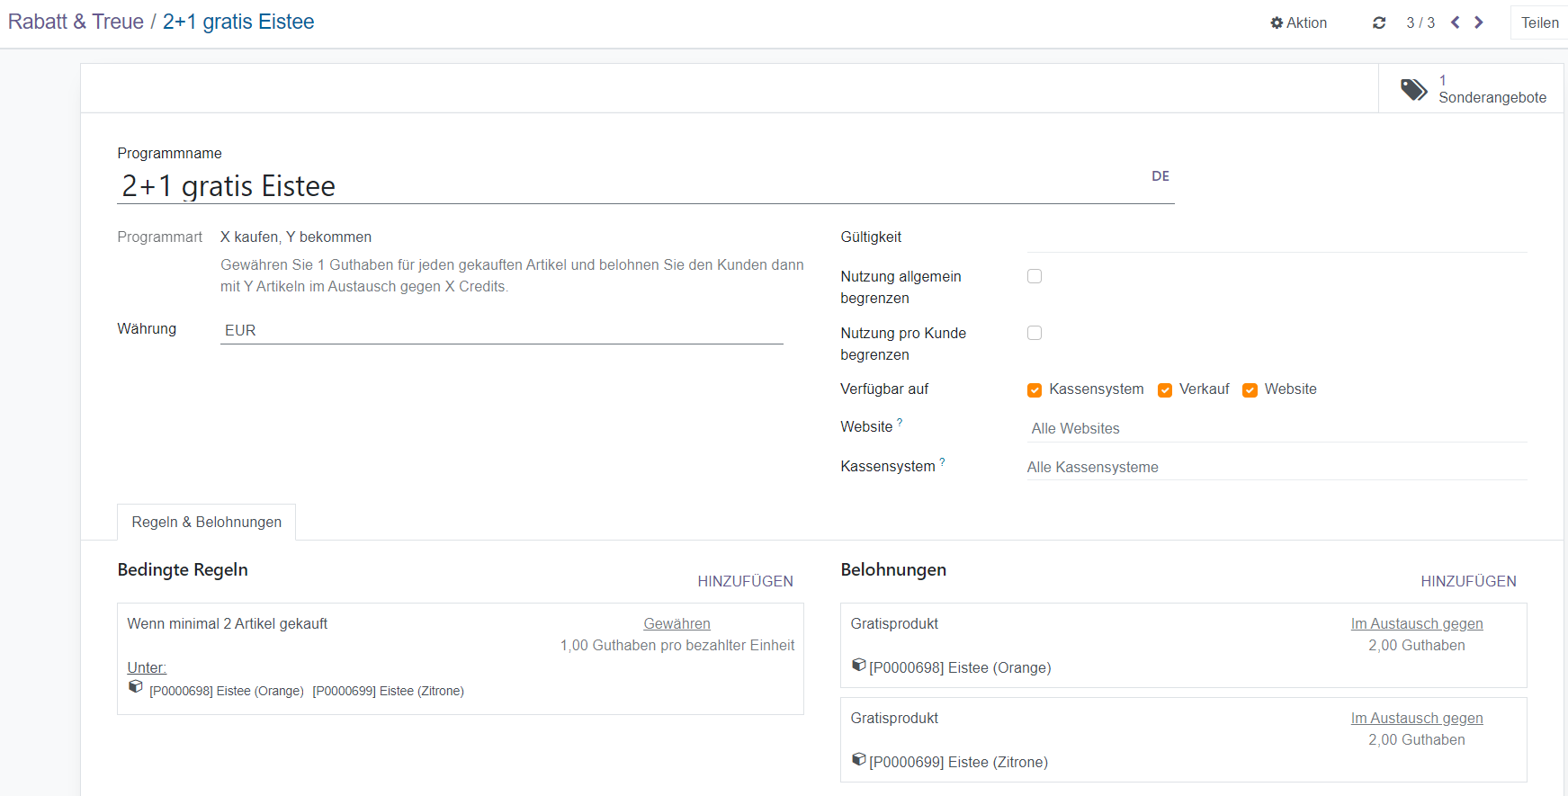
Task: Enable Nutzung allgemein begrenzen checkbox
Action: (x=1035, y=276)
